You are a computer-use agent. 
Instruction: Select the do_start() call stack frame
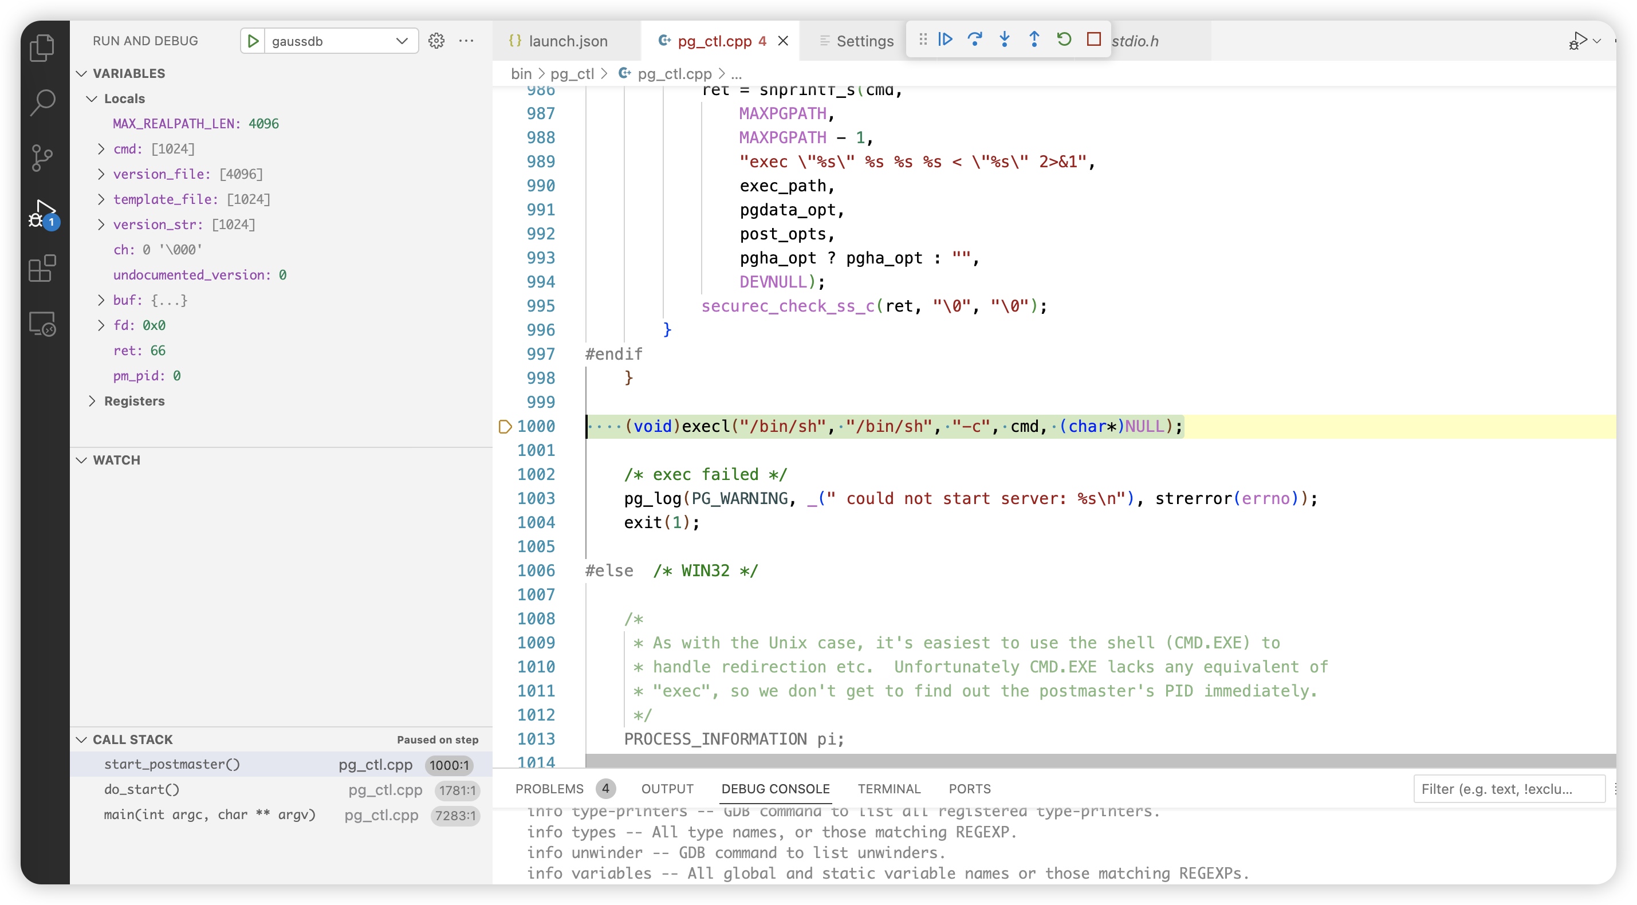pyautogui.click(x=141, y=789)
